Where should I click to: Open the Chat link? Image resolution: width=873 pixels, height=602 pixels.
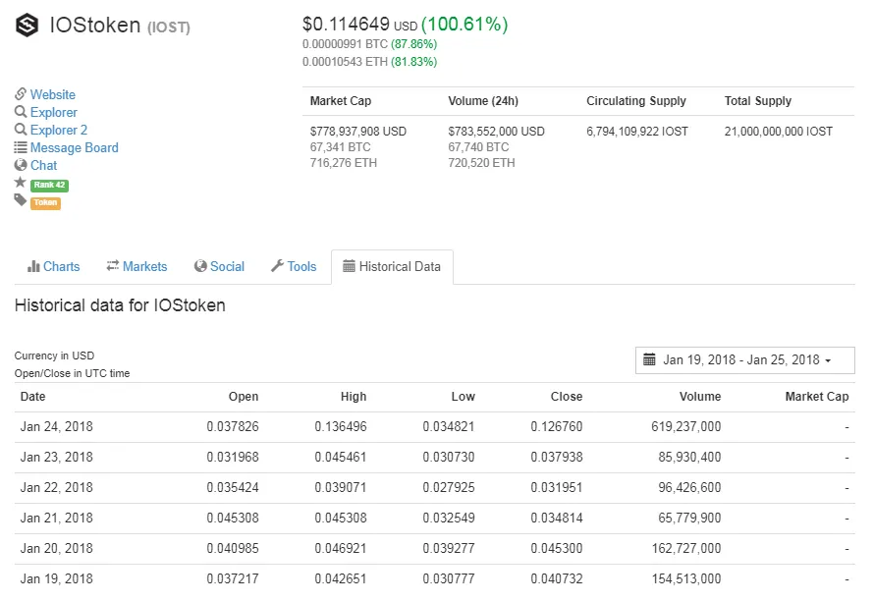pos(43,166)
